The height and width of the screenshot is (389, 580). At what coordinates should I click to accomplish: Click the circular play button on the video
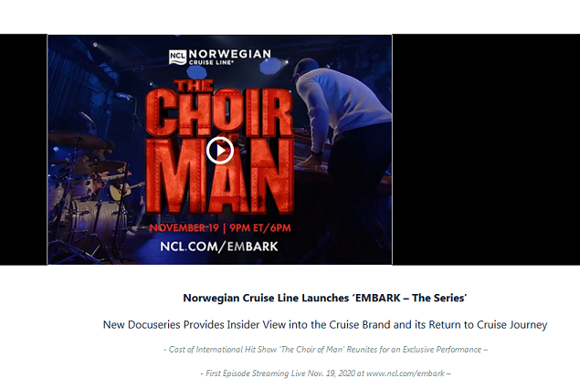click(220, 151)
